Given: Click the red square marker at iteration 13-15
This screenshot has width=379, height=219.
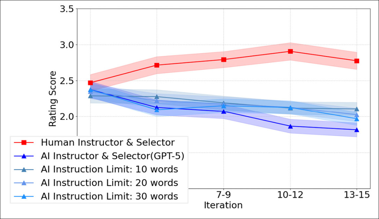Looking at the screenshot, I should pos(357,61).
